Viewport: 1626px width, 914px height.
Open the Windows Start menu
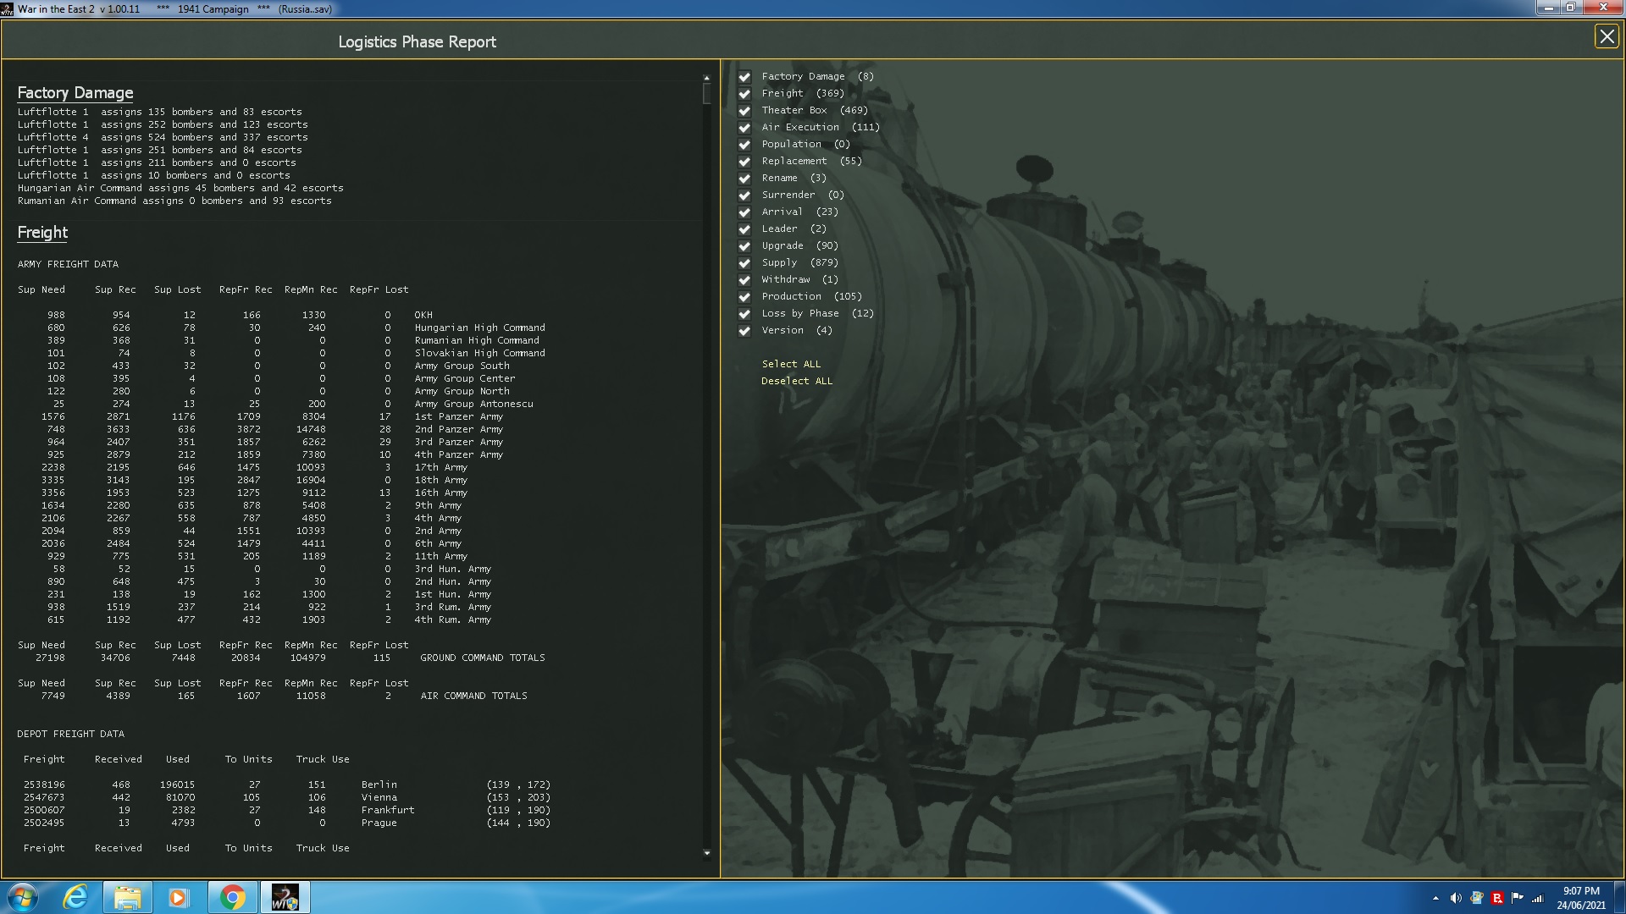23,897
